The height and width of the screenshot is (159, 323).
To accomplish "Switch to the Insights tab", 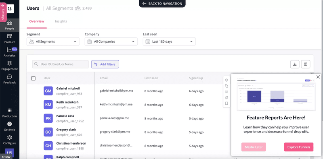I will click(x=61, y=21).
